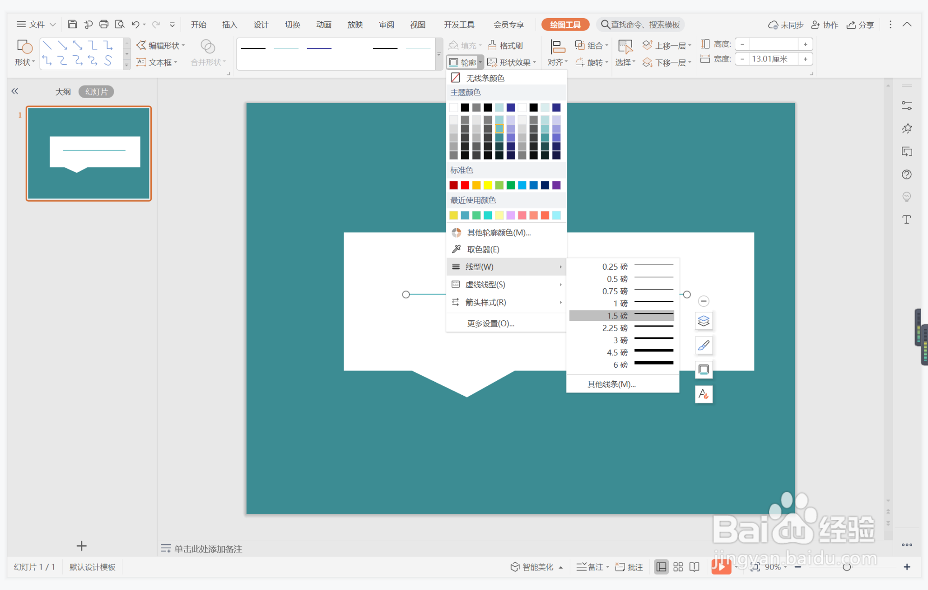Screen dimensions: 928x590
Task: Toggle the grid slide sorter view
Action: pyautogui.click(x=678, y=567)
